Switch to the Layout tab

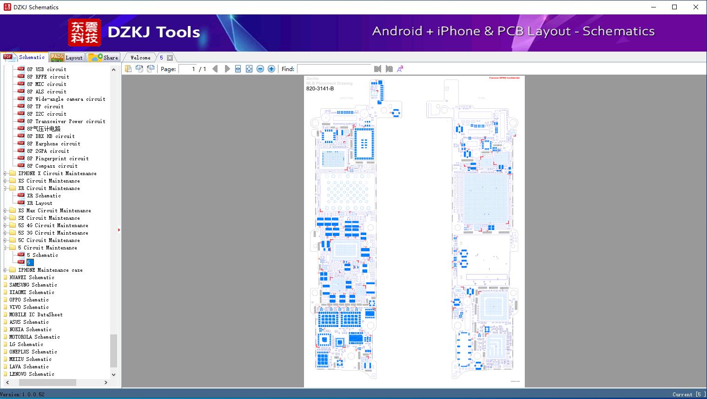coord(66,58)
